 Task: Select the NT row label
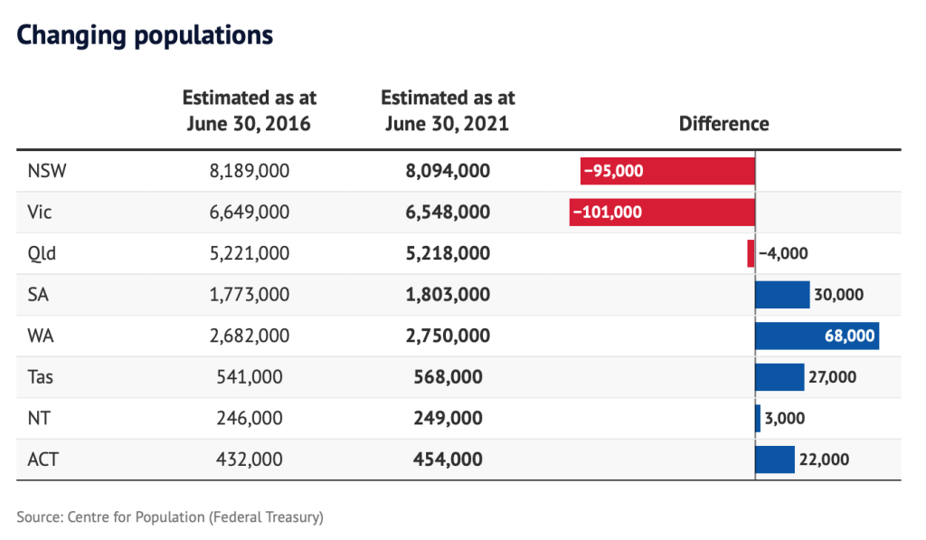point(40,419)
